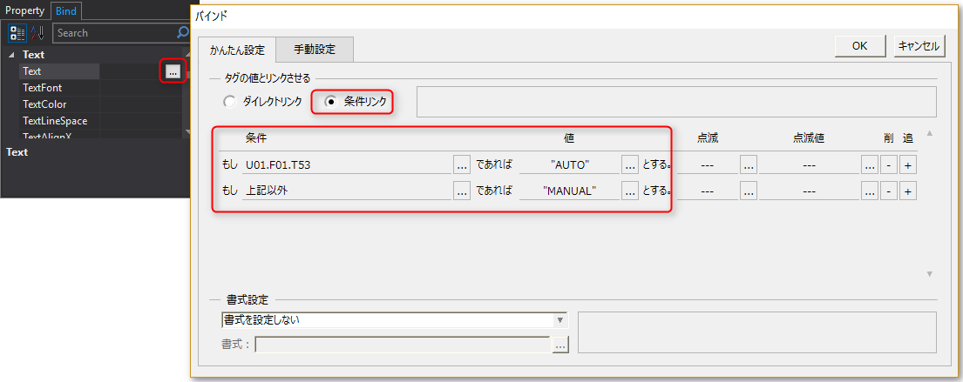Click the search magnifier icon

click(182, 33)
